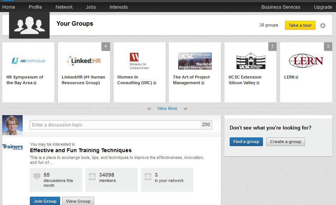Open Interests menu item
Viewport: 336px width, 205px height.
119,7
